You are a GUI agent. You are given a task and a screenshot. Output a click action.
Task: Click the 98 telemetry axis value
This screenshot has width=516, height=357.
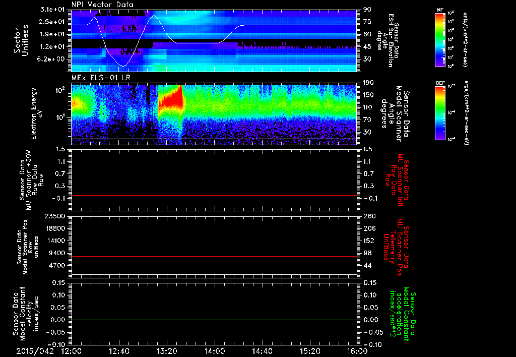tap(367, 253)
